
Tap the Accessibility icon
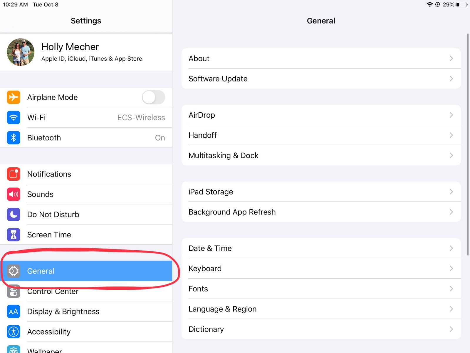(14, 332)
